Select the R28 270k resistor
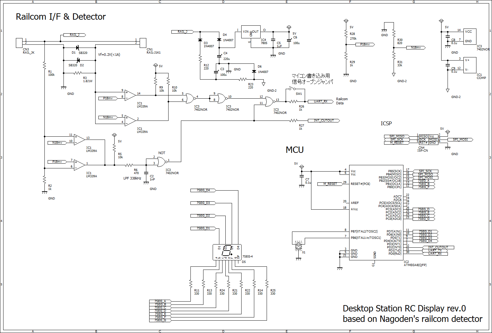The width and height of the screenshot is (492, 333). (x=346, y=34)
